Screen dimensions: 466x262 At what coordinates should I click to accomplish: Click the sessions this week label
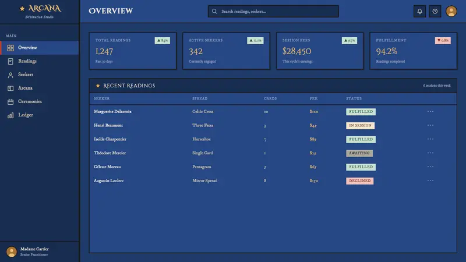[436, 86]
